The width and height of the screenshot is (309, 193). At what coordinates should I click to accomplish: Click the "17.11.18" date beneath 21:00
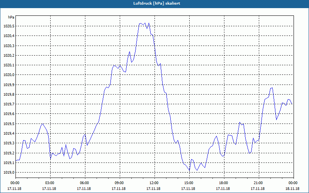[258, 189]
